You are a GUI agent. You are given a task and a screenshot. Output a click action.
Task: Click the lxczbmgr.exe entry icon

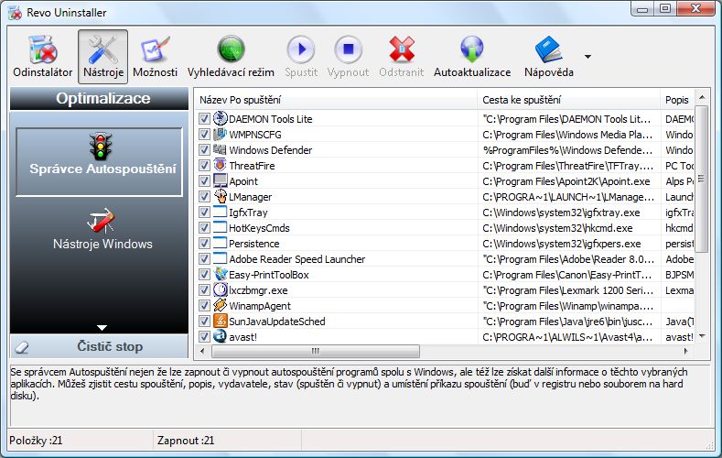click(221, 289)
